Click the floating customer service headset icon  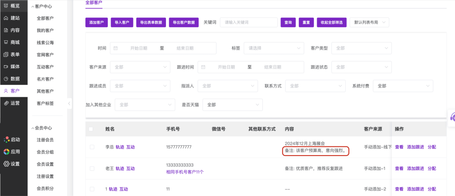pyautogui.click(x=452, y=117)
